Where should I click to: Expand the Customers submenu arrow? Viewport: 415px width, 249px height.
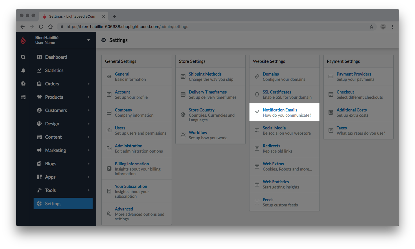coord(89,110)
